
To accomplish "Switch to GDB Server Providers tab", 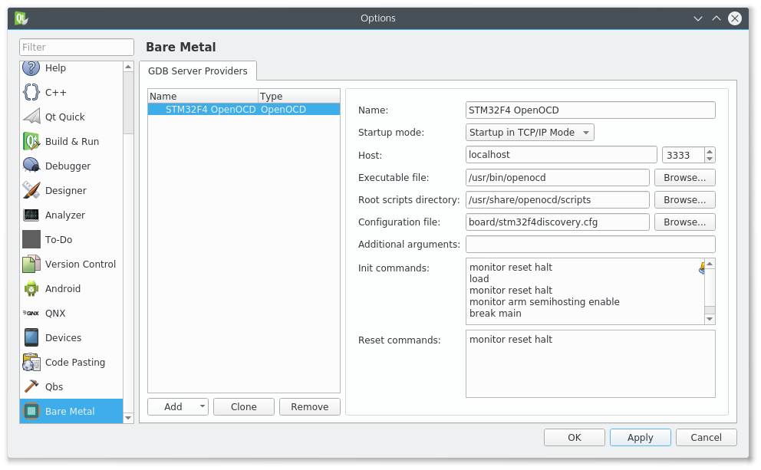I will point(197,71).
